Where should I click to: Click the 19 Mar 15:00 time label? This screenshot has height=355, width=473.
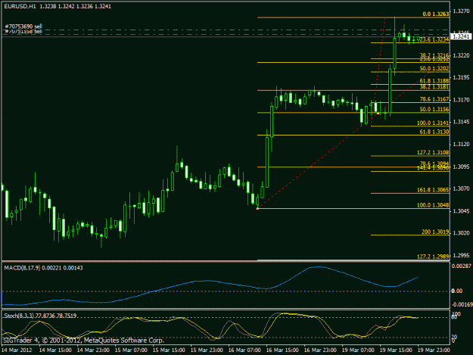coord(396,350)
